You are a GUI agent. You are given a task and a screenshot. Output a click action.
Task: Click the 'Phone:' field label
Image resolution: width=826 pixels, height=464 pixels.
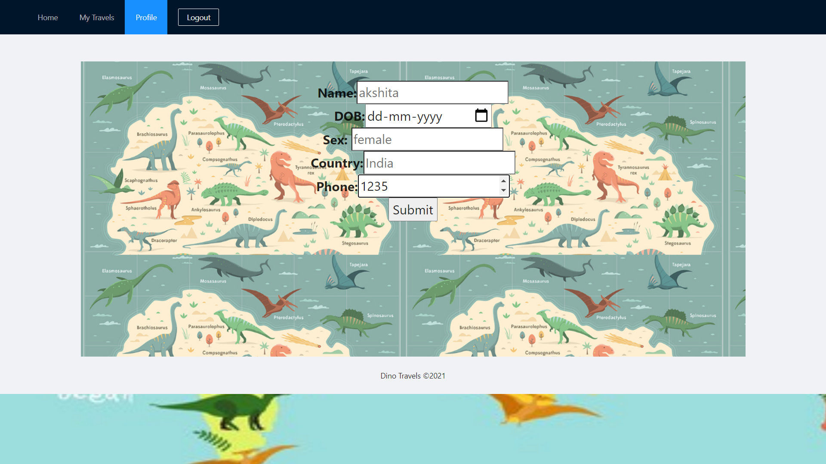pos(337,187)
